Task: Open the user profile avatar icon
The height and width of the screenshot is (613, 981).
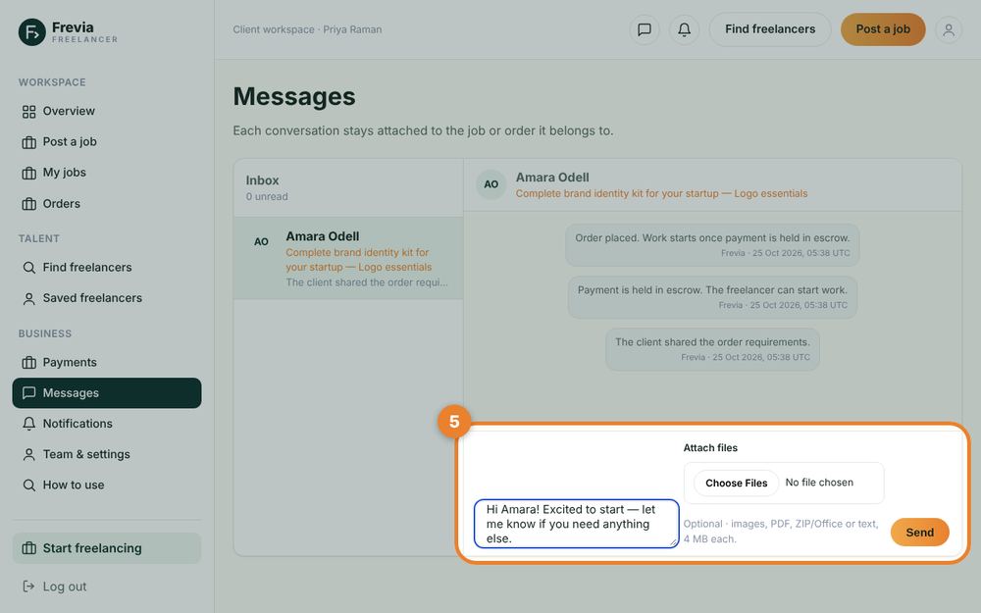Action: coord(949,29)
